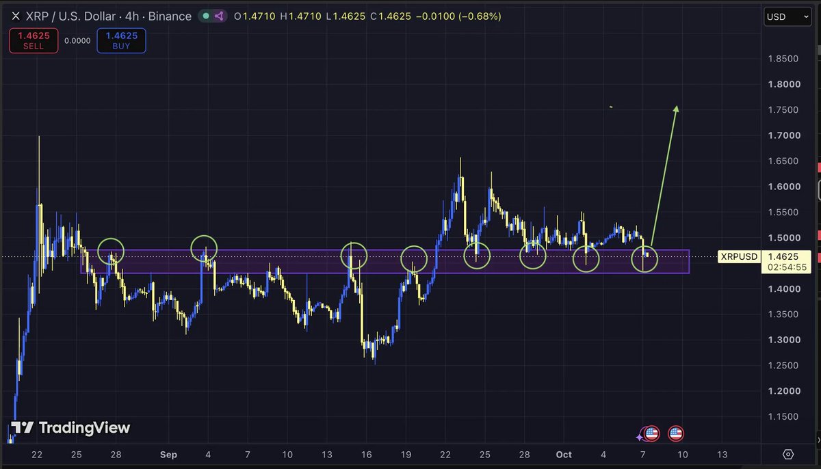821x469 pixels.
Task: Click the 22 date label nearest the chart's left edge
Action: click(x=37, y=455)
